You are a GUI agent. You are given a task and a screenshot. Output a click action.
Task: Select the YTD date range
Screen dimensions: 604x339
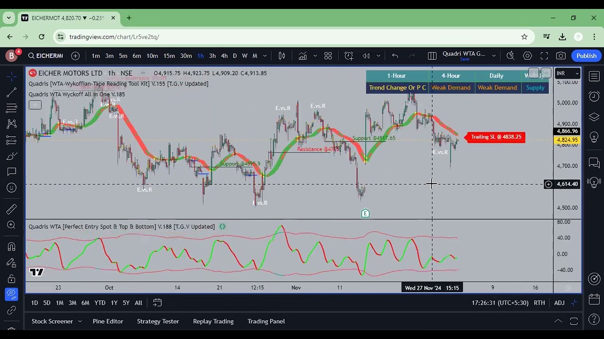click(x=100, y=303)
